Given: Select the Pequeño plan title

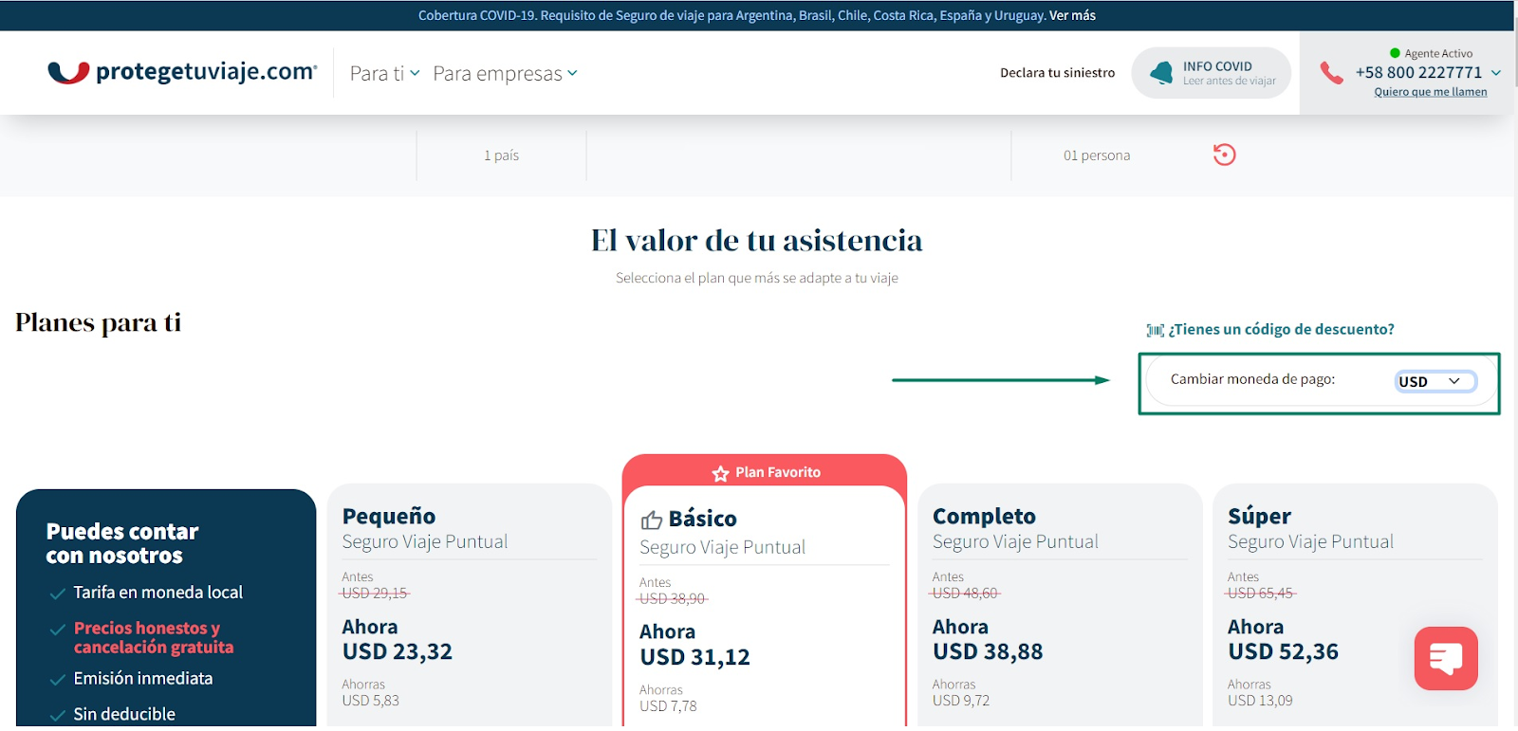Looking at the screenshot, I should pyautogui.click(x=389, y=516).
